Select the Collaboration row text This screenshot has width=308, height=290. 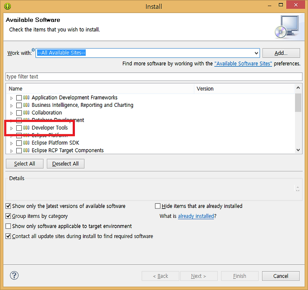(x=47, y=113)
